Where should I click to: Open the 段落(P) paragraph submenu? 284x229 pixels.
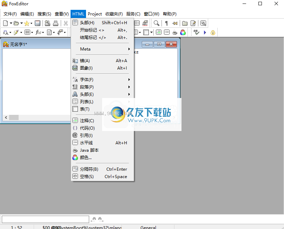(x=103, y=87)
